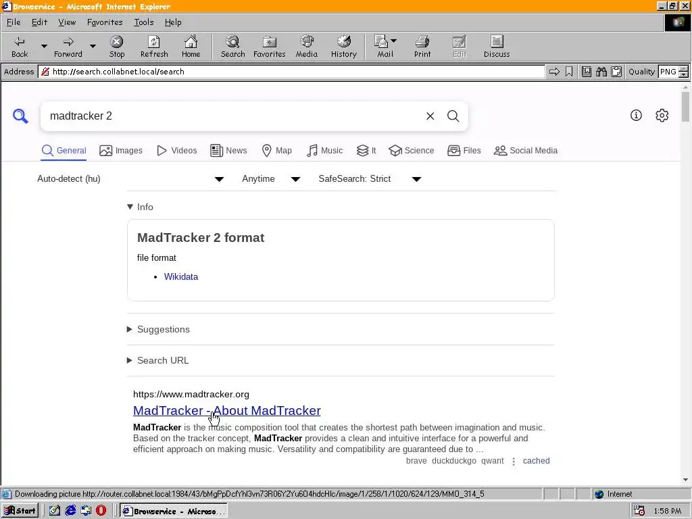The width and height of the screenshot is (692, 519).
Task: Open the Favorites toolbar button
Action: (x=269, y=47)
